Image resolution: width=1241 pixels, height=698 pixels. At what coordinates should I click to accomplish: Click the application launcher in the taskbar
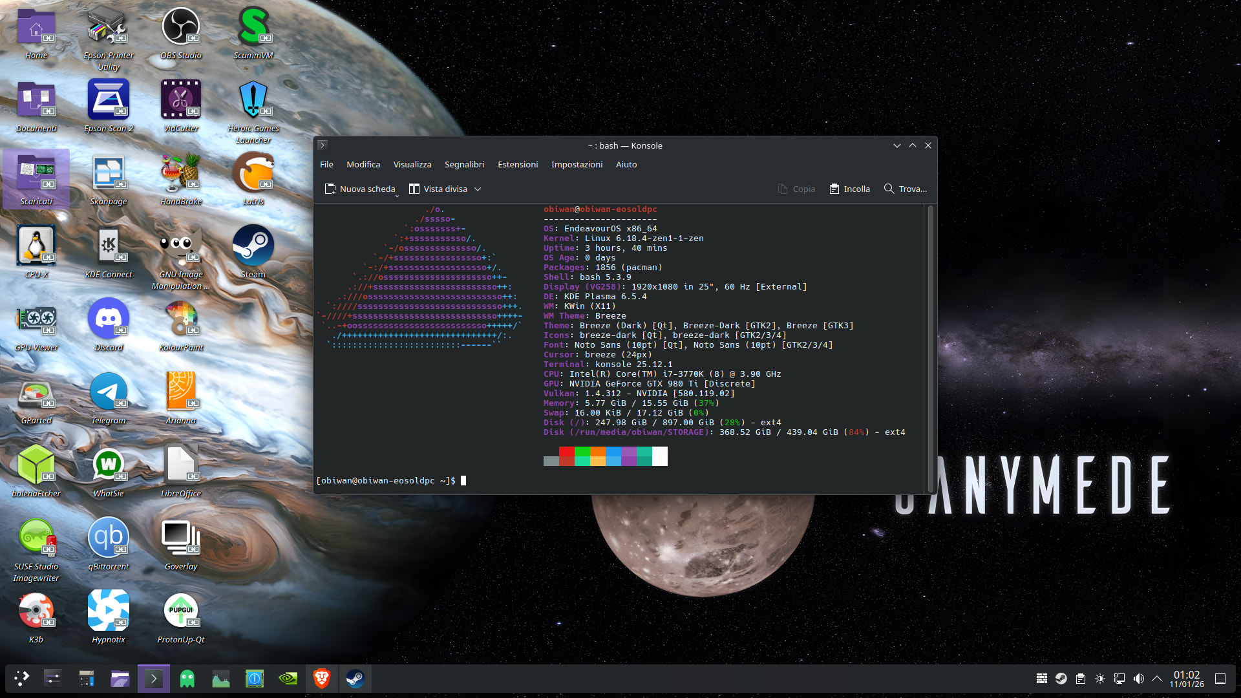pyautogui.click(x=21, y=679)
